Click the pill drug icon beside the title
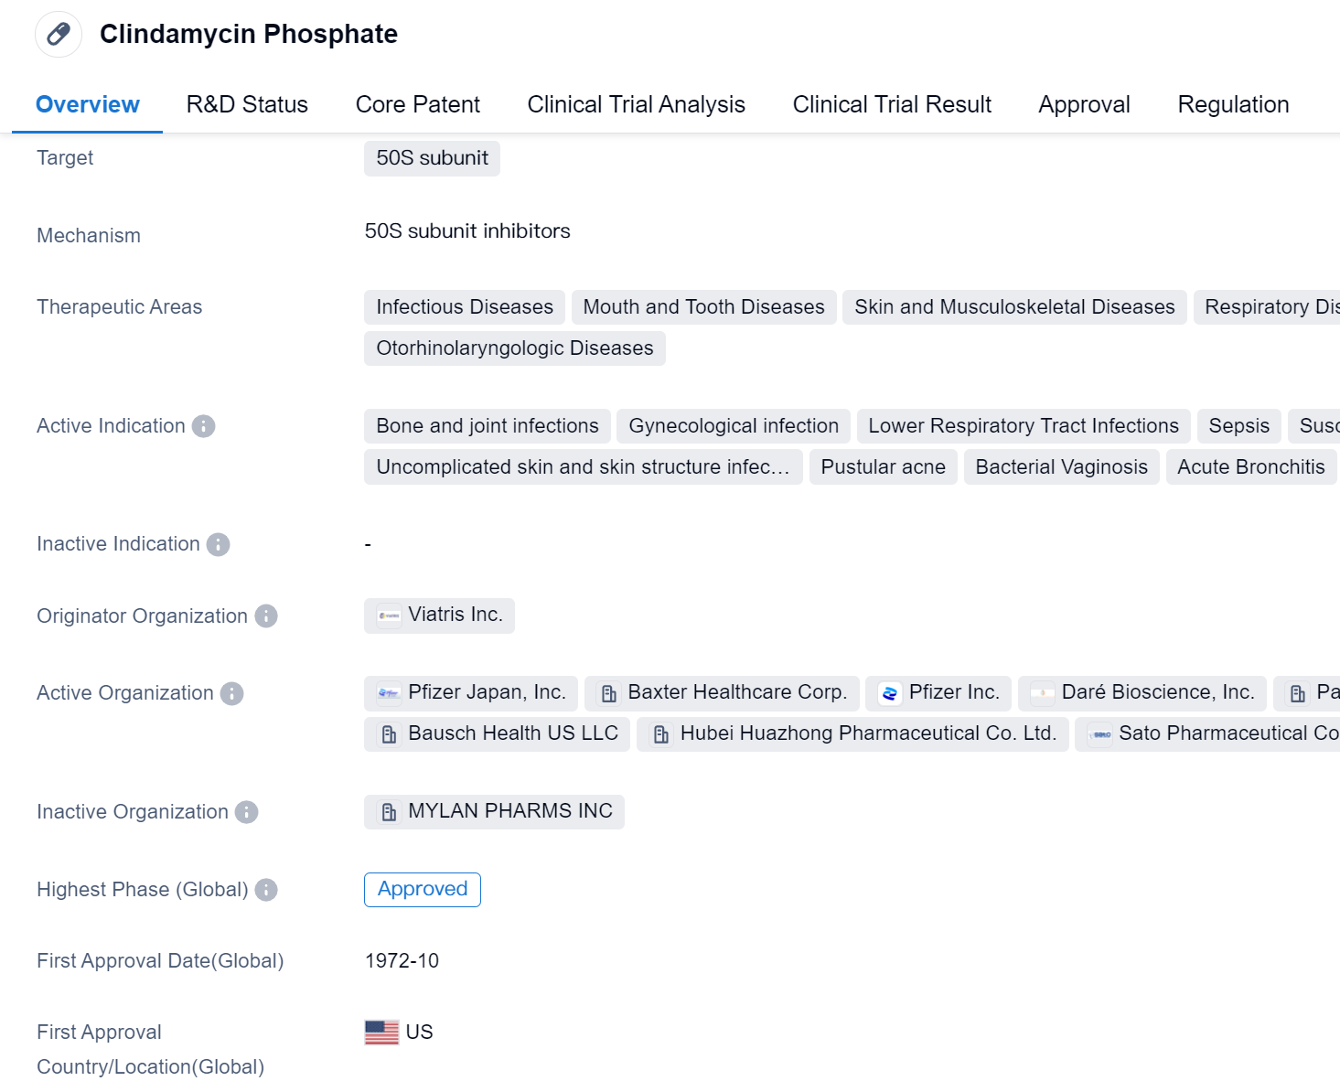Image resolution: width=1340 pixels, height=1081 pixels. 59,35
